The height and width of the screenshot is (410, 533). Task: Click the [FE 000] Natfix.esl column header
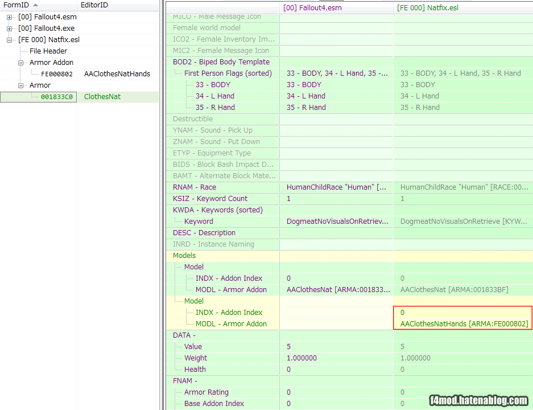[463, 7]
